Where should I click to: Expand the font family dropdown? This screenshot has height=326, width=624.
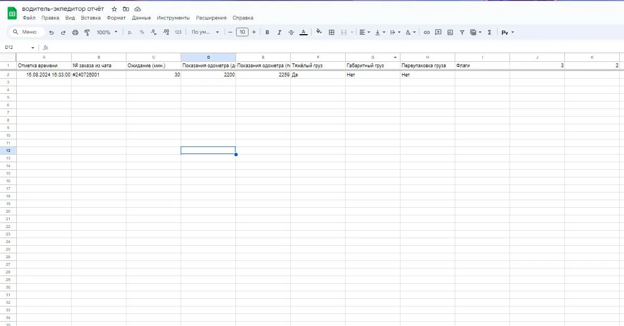click(205, 33)
